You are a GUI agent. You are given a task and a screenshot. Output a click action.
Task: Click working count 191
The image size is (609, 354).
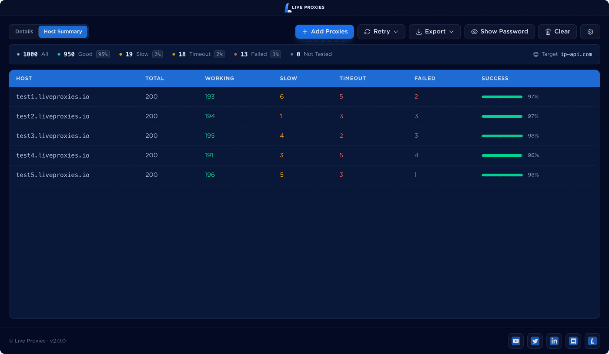pyautogui.click(x=209, y=155)
